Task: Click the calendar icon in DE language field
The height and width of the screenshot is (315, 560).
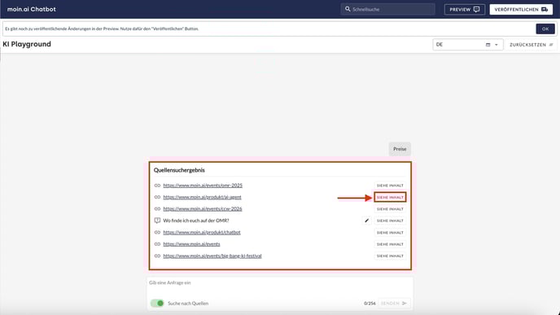Action: coord(488,45)
